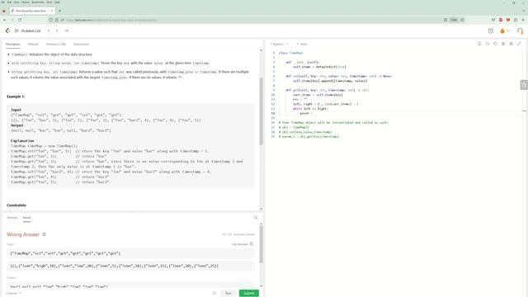Screen dimensions: 528x297
Task: Click the 'class TimeMap' code line
Action: (291, 53)
